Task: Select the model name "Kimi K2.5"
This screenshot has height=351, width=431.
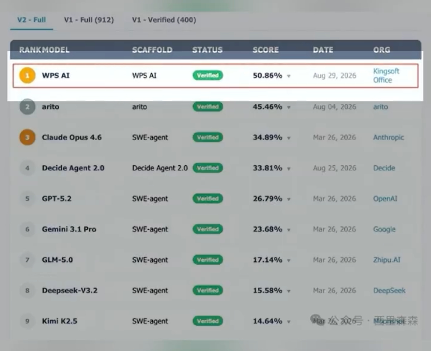Action: point(59,321)
